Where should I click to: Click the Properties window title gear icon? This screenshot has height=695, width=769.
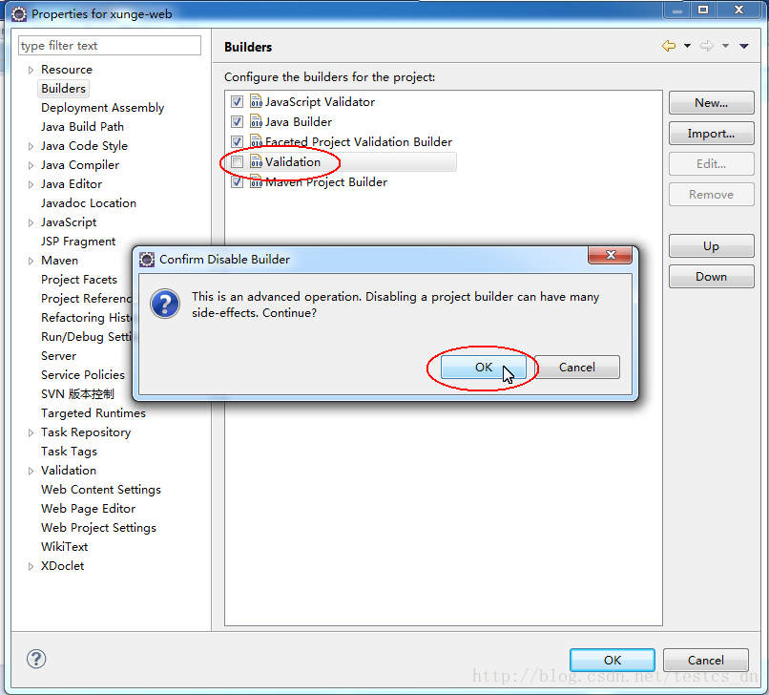point(19,13)
